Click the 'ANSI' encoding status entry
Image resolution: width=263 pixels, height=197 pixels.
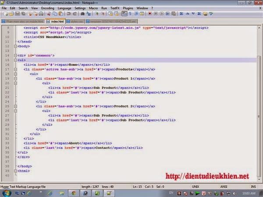[x=224, y=186]
